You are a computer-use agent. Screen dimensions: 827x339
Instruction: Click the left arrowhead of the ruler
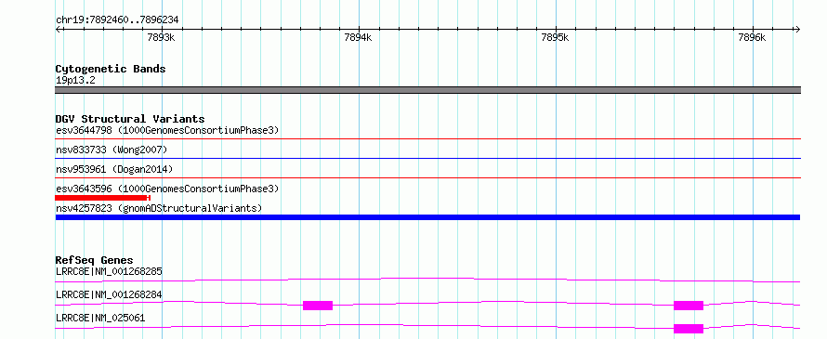(58, 29)
